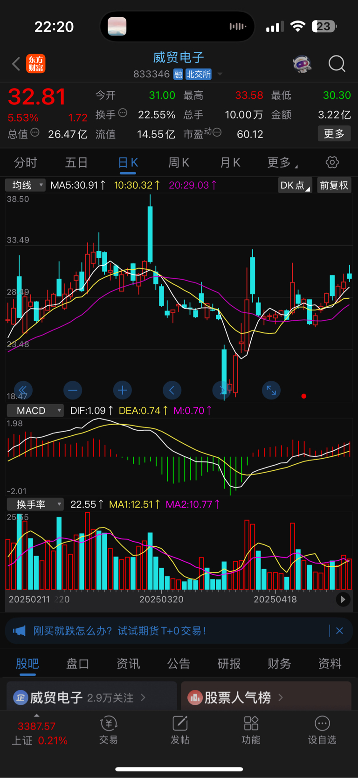Tap the info icon beside 换手
The height and width of the screenshot is (778, 358).
click(x=123, y=113)
